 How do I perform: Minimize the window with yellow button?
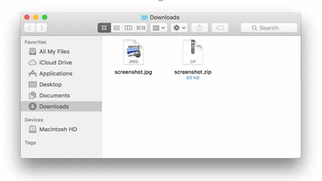[x=36, y=17]
